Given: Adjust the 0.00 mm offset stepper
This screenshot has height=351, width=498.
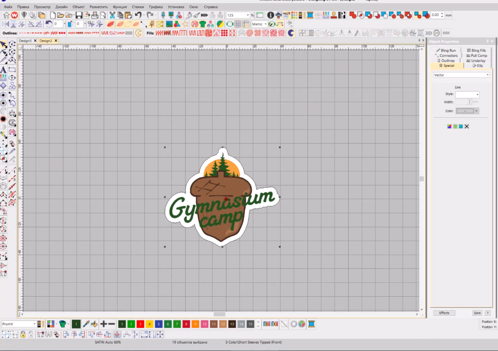Looking at the screenshot, I should pos(442,15).
